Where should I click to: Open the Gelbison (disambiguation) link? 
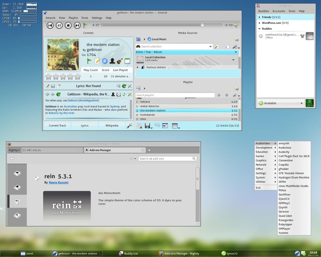[x=83, y=100]
